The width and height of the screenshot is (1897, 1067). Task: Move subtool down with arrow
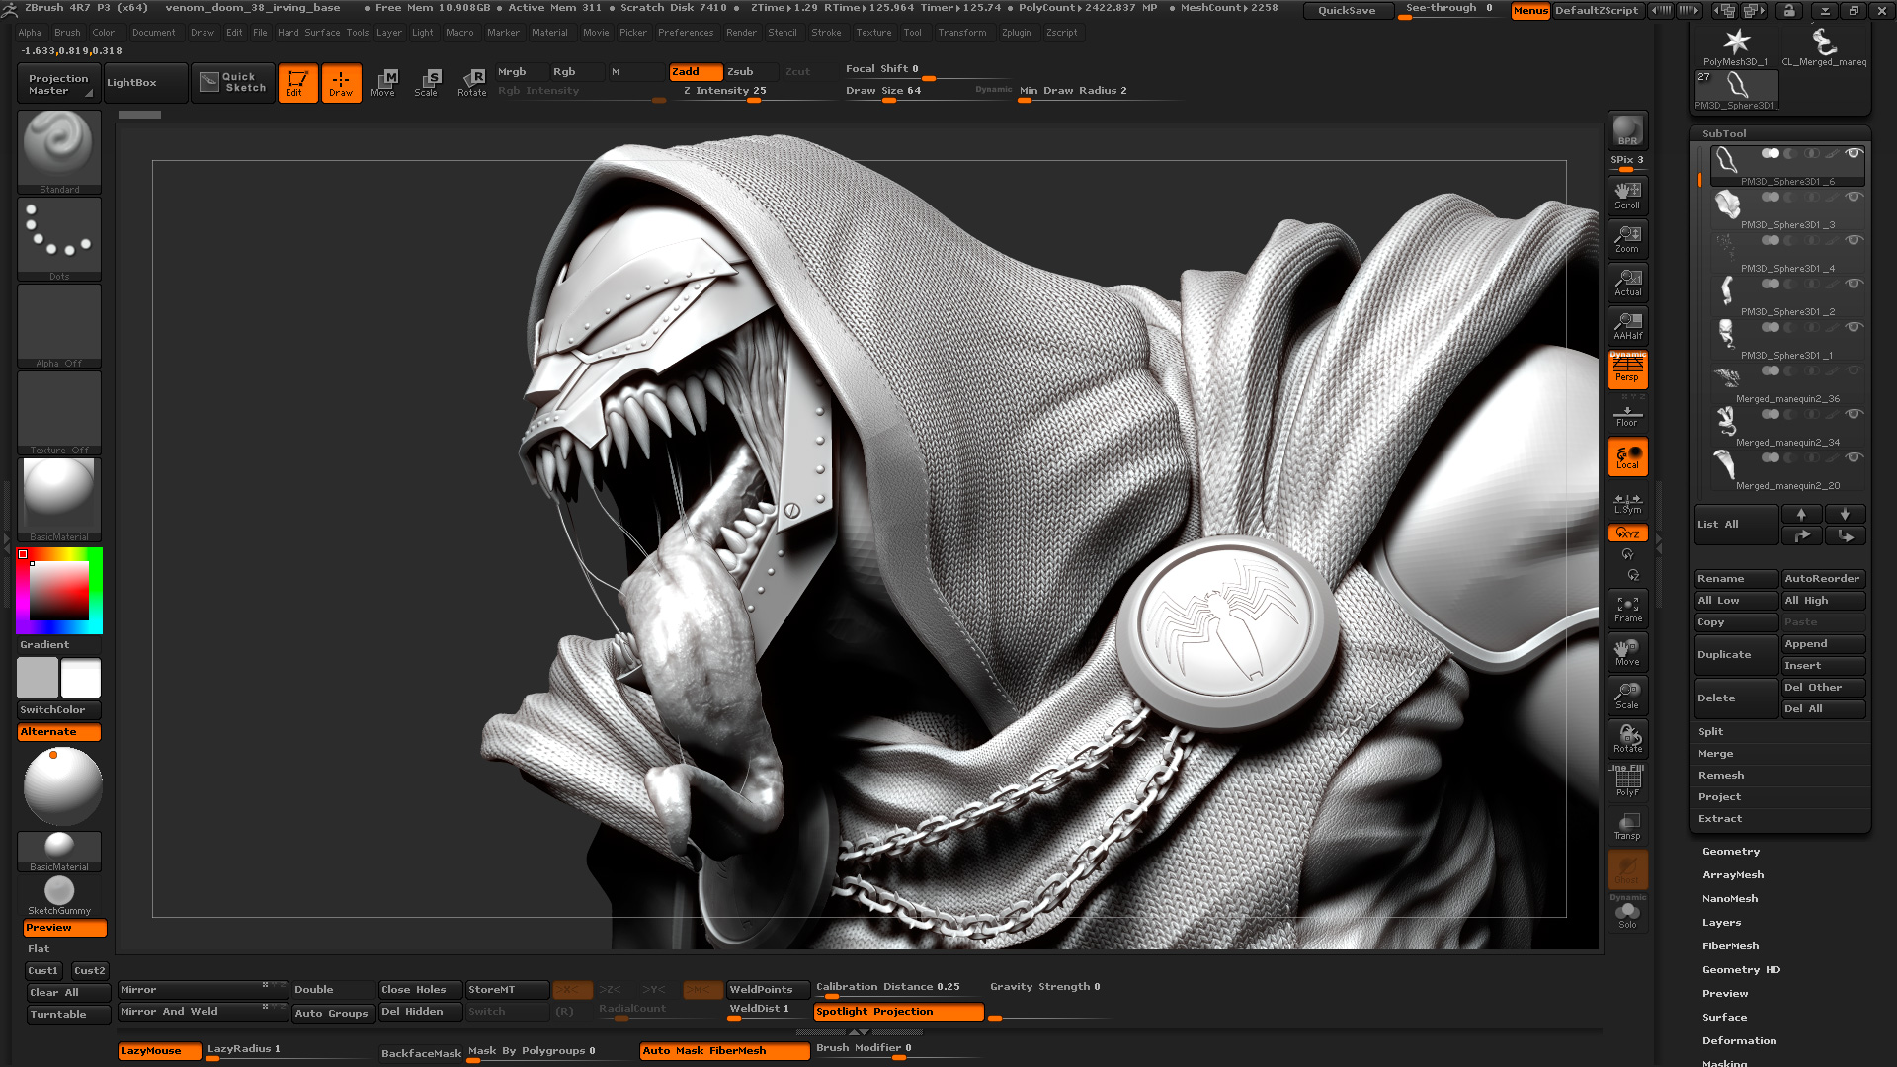(x=1845, y=515)
